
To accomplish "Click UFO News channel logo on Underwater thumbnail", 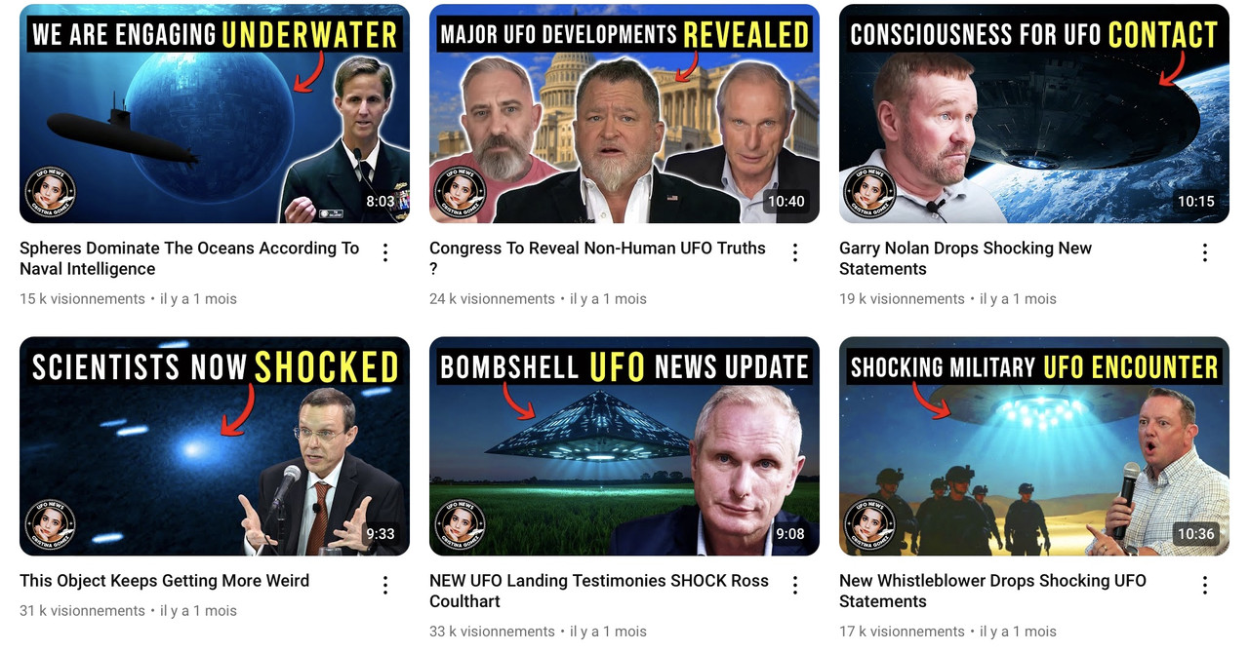I will tap(50, 191).
